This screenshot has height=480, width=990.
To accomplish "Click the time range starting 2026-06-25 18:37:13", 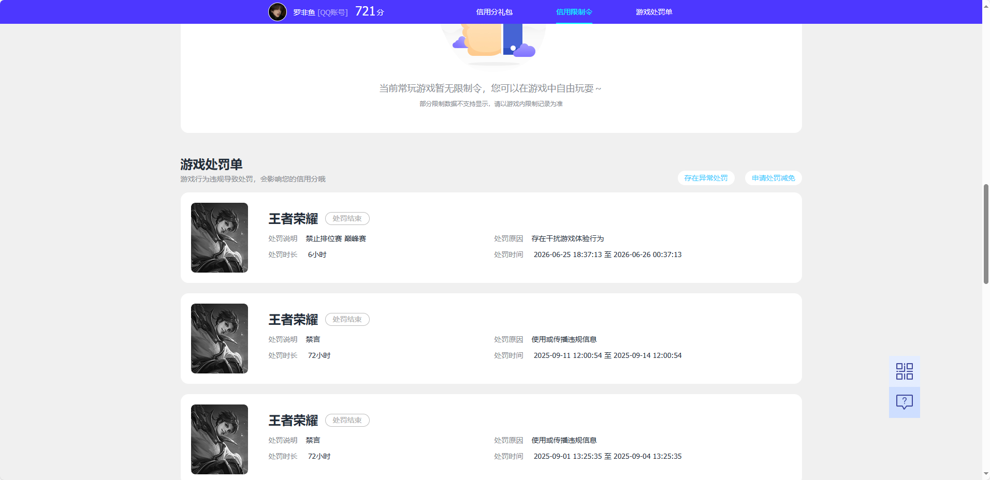I will click(607, 255).
